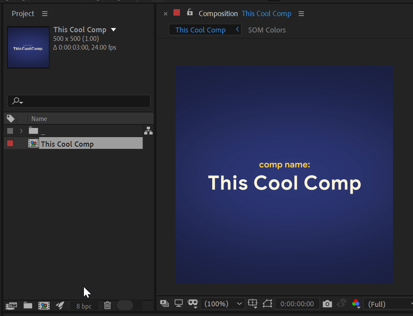413x316 pixels.
Task: Toggle Region of Interest icon
Action: 267,303
